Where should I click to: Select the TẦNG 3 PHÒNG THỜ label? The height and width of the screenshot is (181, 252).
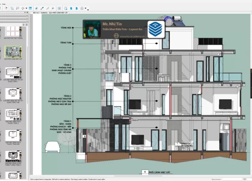click(62, 69)
